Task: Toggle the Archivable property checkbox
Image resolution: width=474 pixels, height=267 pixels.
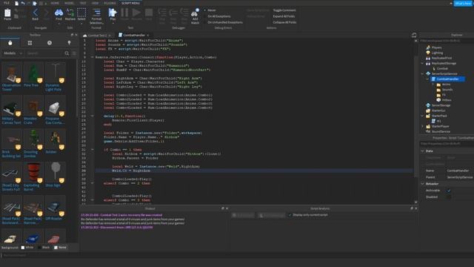Action: (449, 191)
